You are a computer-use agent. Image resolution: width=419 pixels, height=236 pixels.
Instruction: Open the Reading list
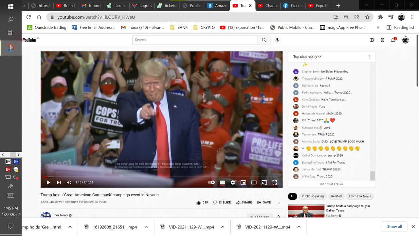coord(400,28)
